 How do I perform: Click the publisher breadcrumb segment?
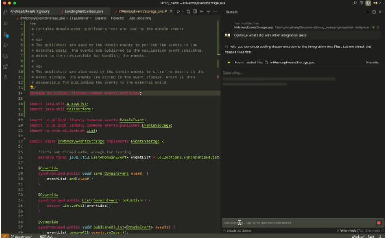click(79, 18)
